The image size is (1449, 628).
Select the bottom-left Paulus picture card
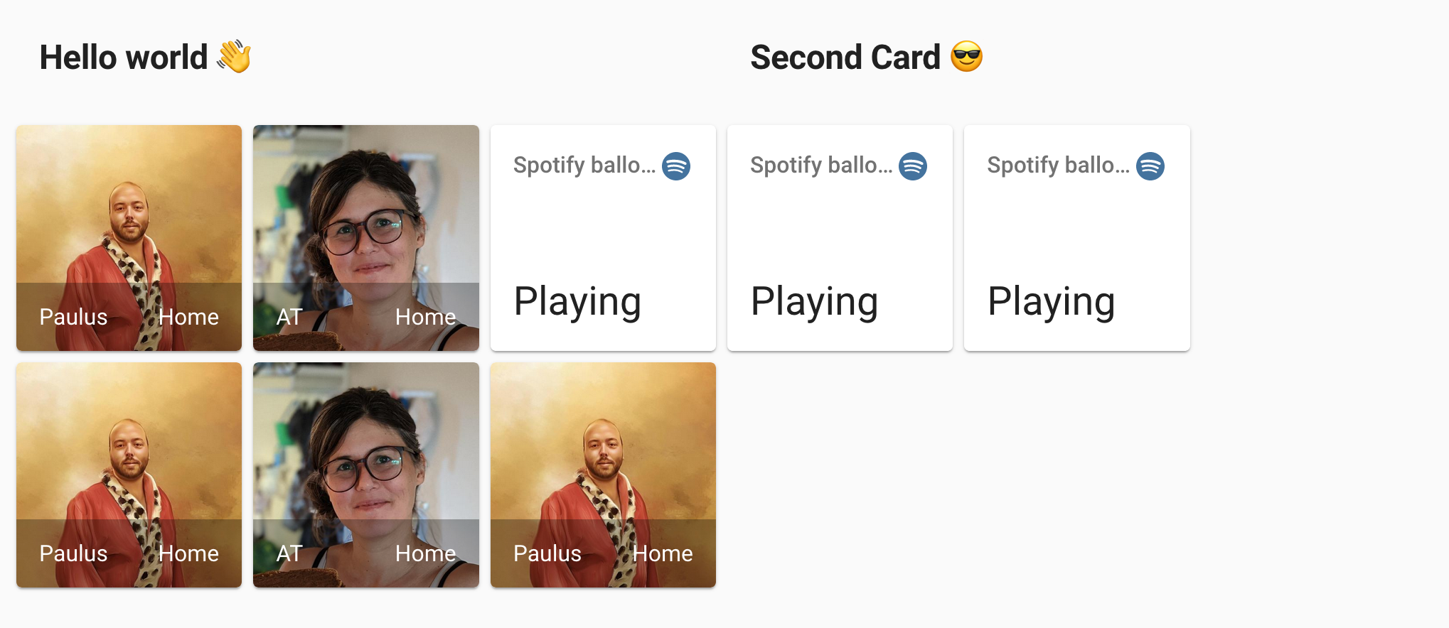coord(129,475)
